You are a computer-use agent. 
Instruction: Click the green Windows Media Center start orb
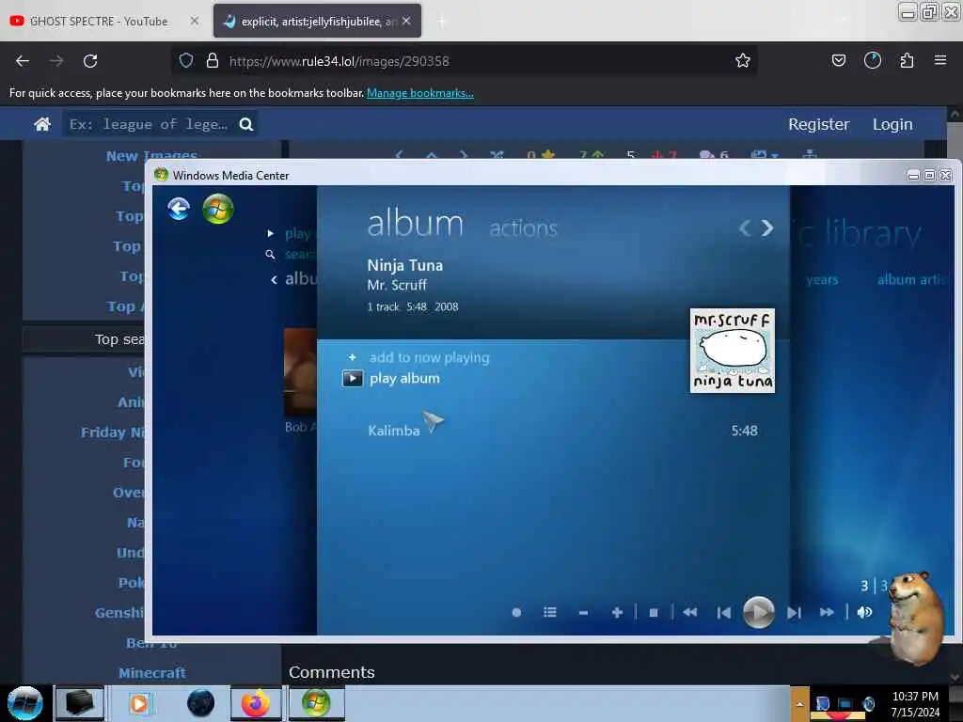pos(217,209)
